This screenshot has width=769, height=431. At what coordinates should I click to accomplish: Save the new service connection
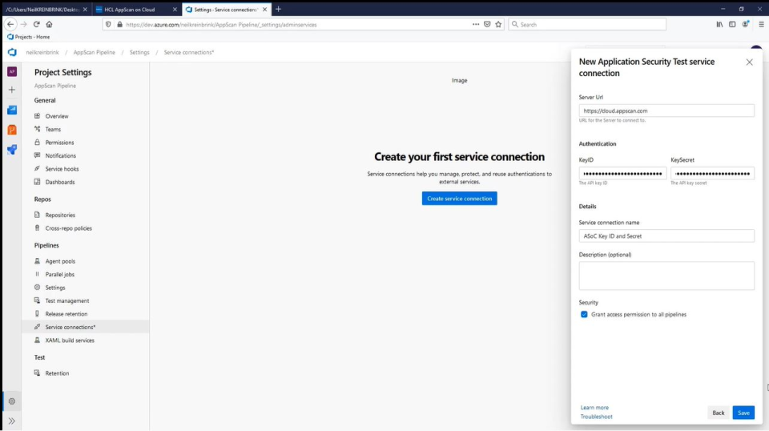click(743, 413)
